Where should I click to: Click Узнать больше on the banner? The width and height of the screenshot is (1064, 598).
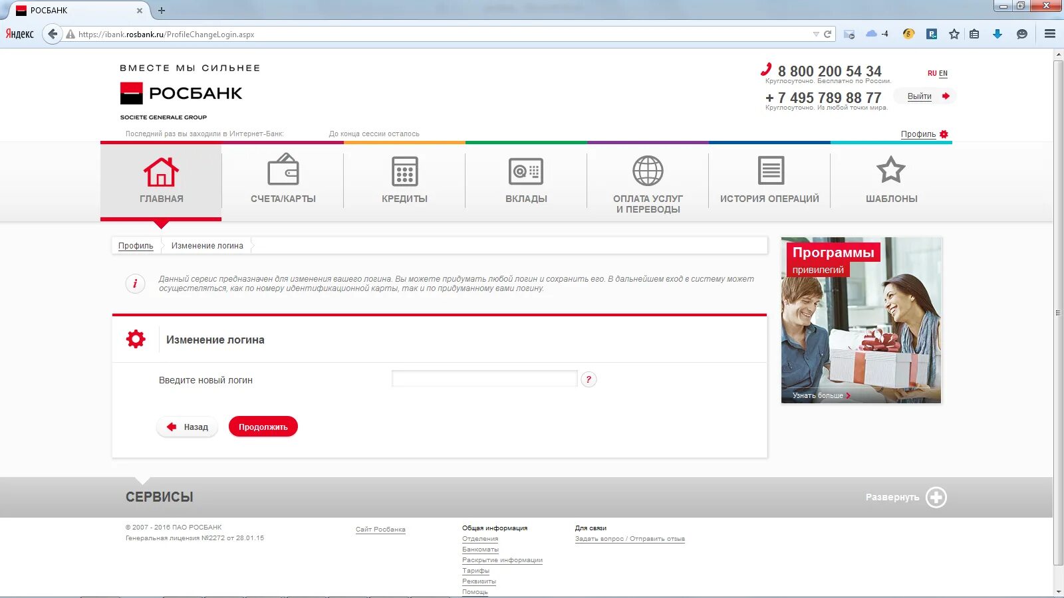pos(821,395)
